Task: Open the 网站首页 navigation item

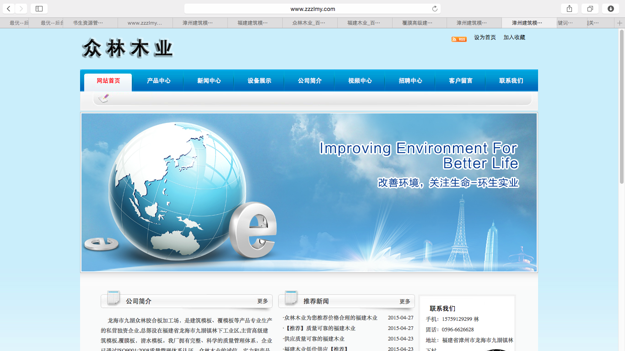Action: 108,81
